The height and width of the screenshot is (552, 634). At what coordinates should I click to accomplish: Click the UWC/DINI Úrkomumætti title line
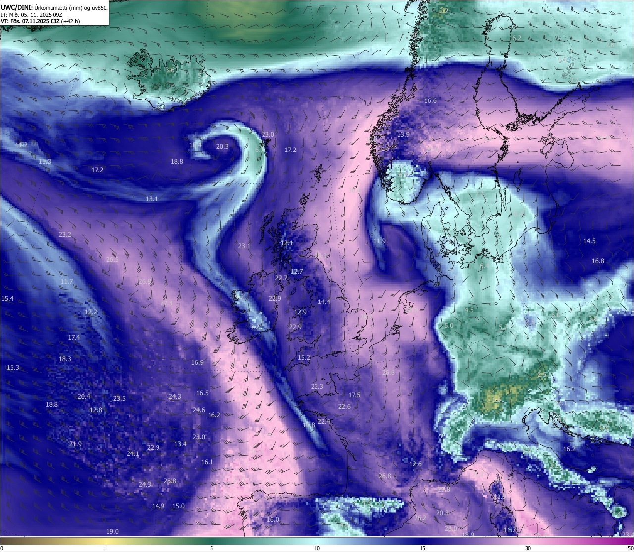pos(54,7)
